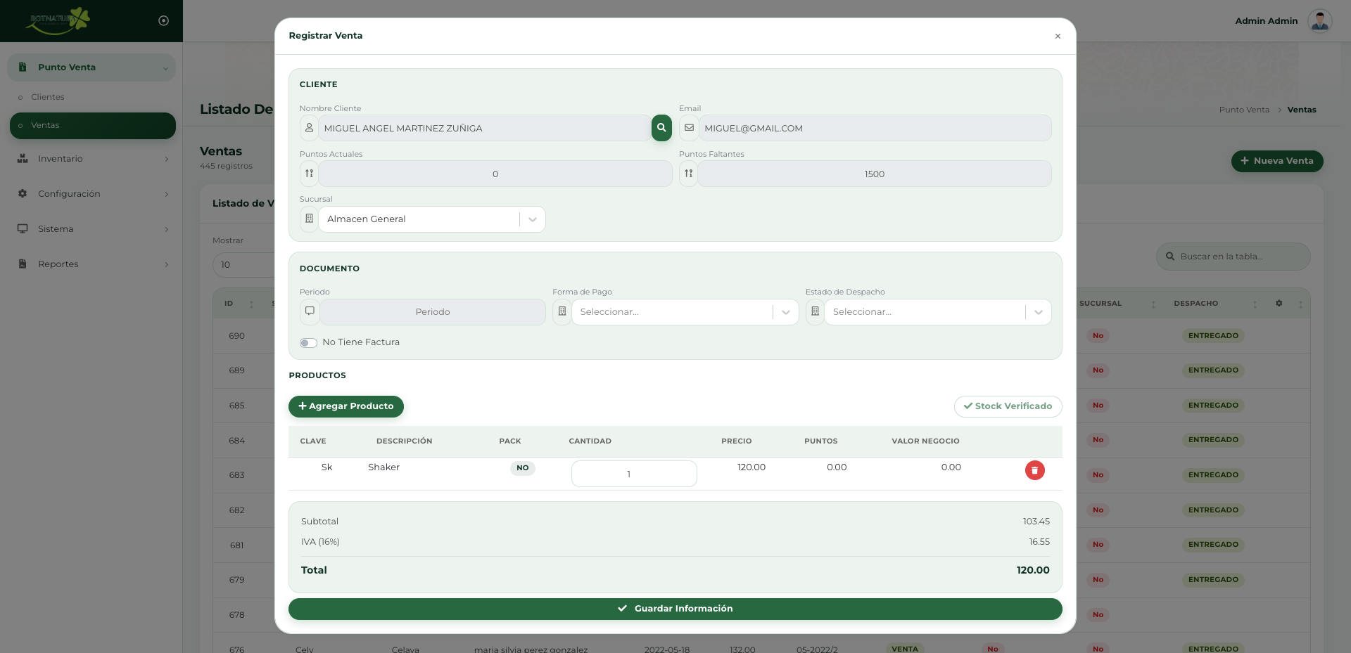Viewport: 1351px width, 653px height.
Task: Click the Stock Verificado button
Action: tap(1008, 406)
